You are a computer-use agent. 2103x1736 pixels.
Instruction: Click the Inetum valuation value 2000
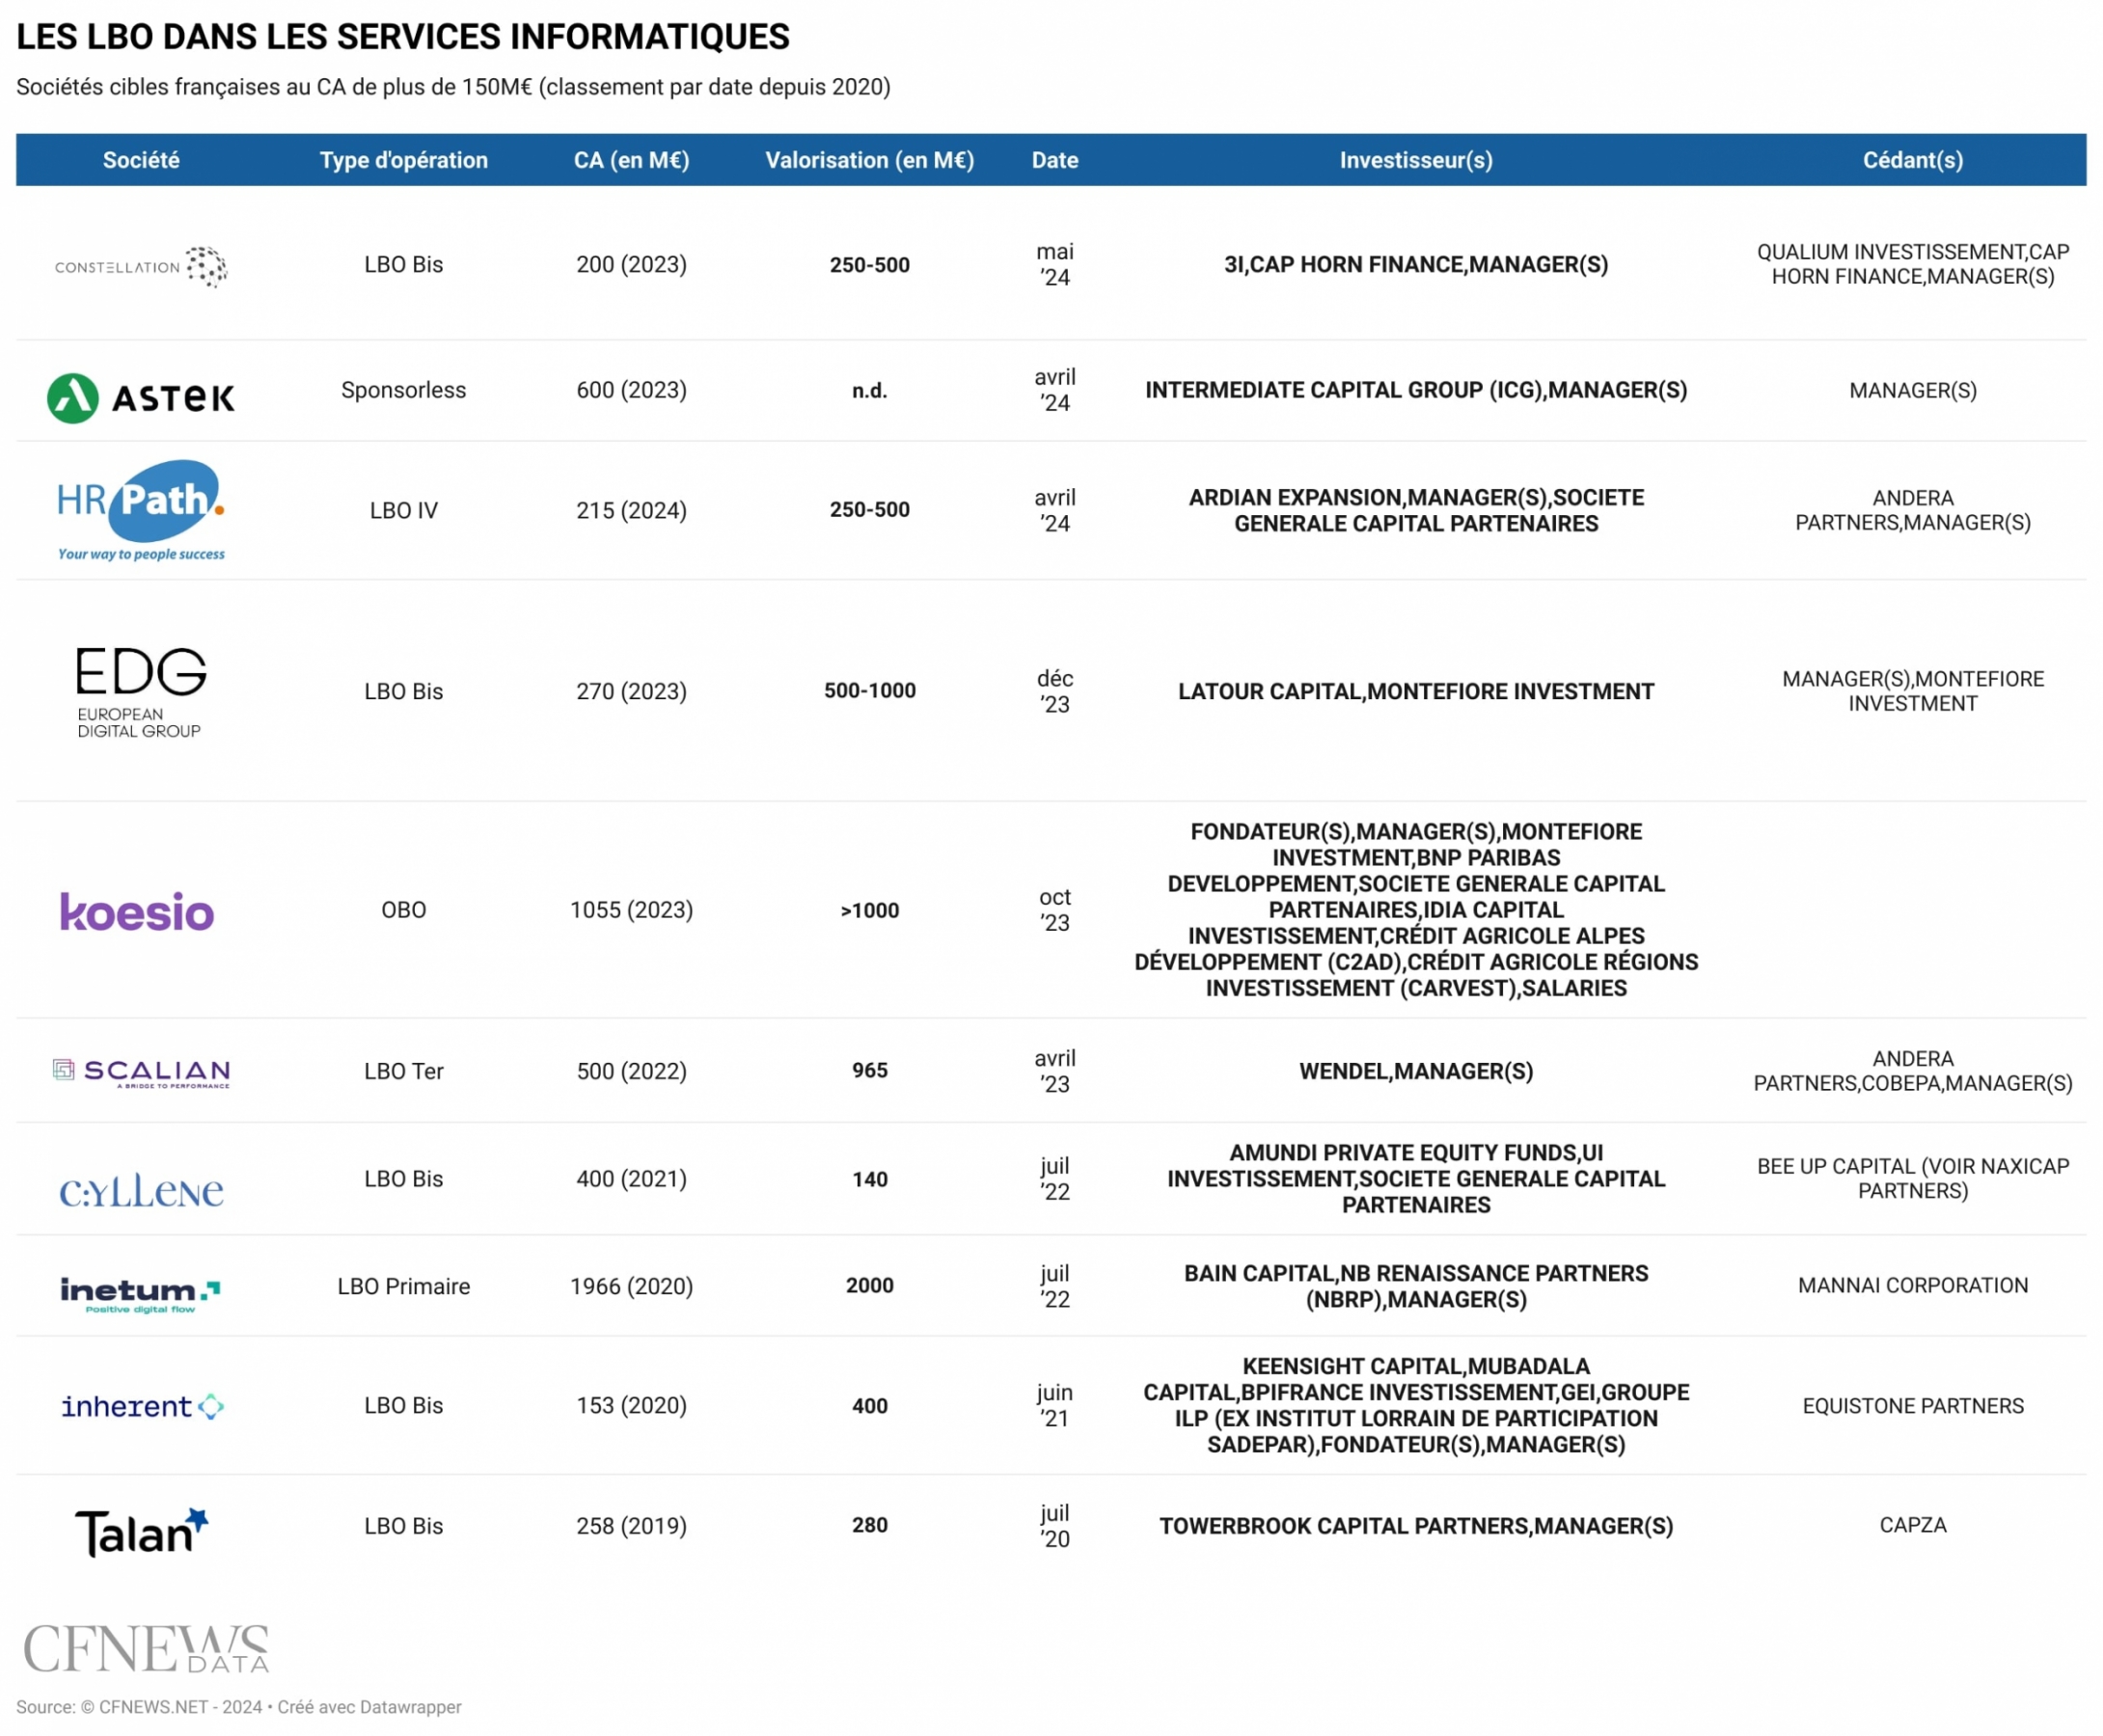[869, 1286]
